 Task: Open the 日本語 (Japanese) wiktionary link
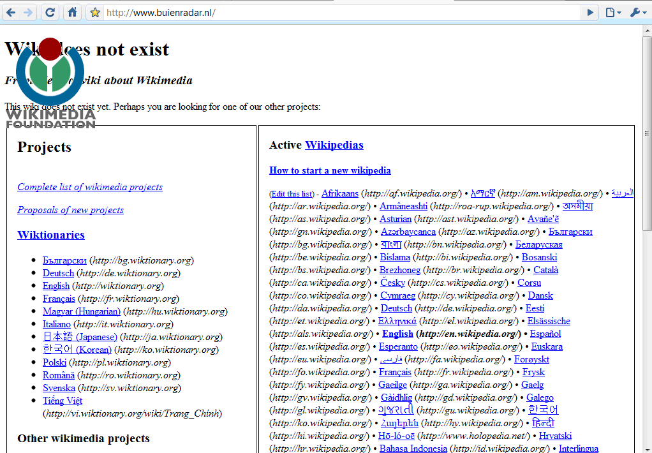click(x=80, y=337)
